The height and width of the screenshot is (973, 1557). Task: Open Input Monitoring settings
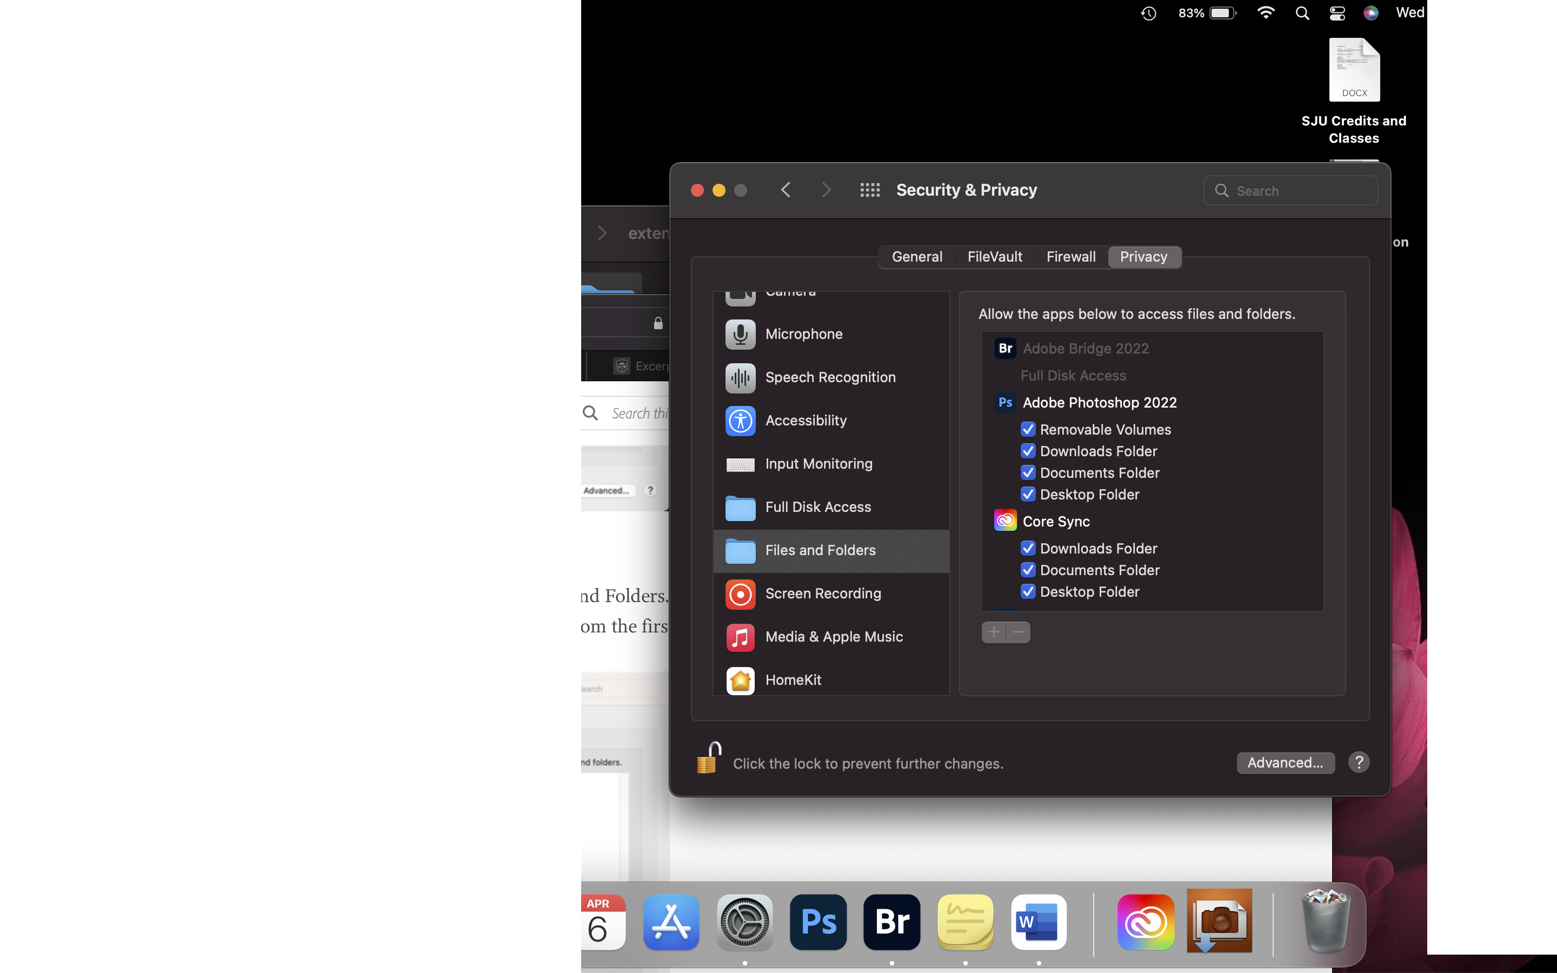click(819, 463)
